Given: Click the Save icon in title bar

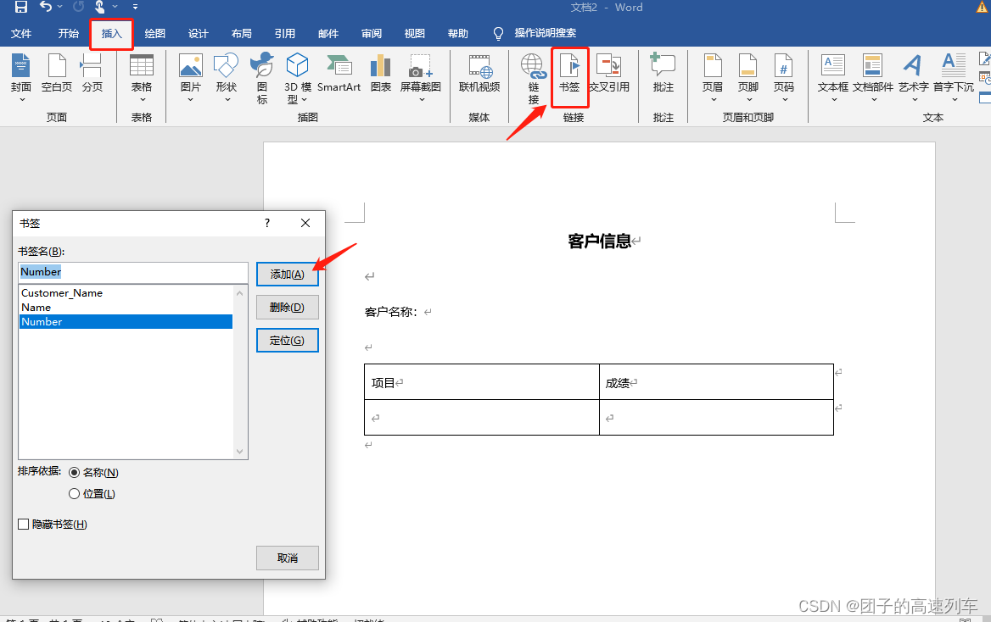Looking at the screenshot, I should coord(21,7).
